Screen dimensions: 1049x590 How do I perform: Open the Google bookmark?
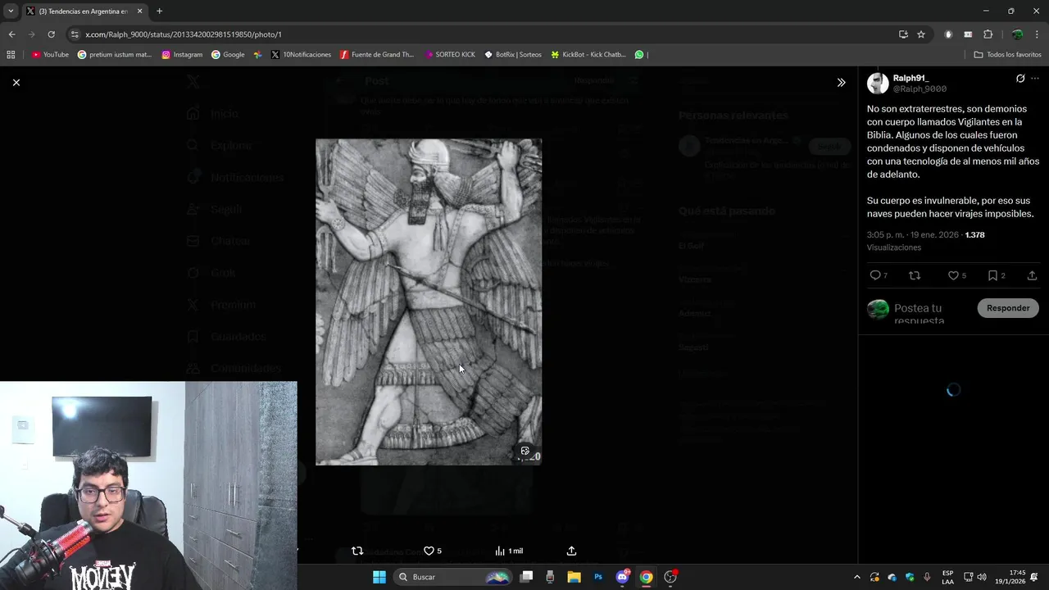[228, 55]
